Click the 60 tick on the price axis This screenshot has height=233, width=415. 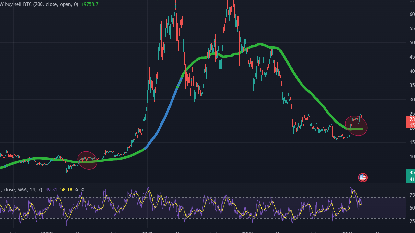click(412, 14)
